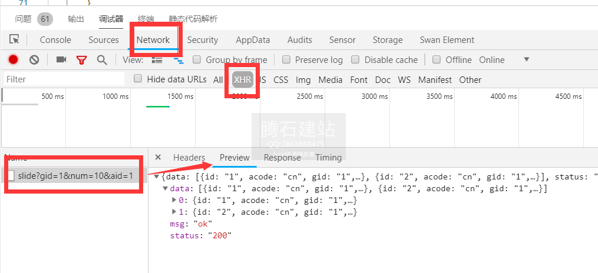
Task: Open network search magnifier icon
Action: coord(102,59)
